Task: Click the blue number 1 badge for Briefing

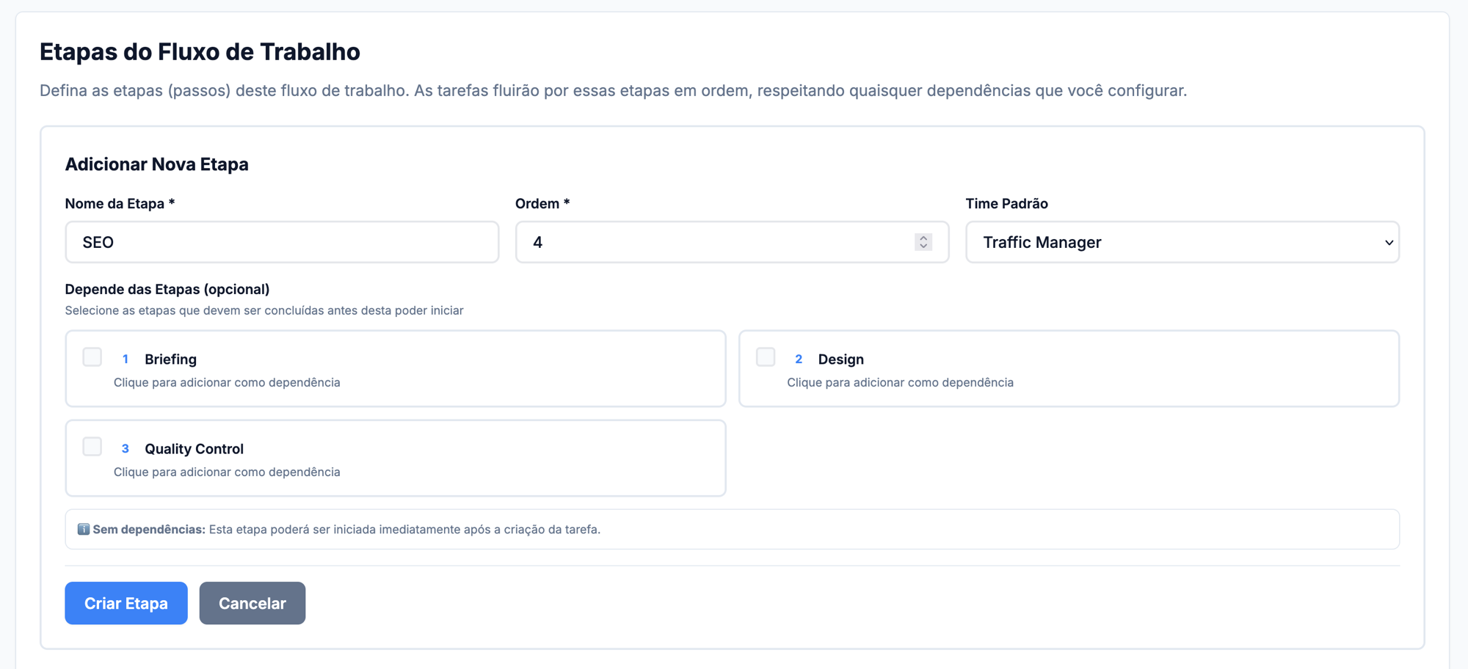Action: coord(126,359)
